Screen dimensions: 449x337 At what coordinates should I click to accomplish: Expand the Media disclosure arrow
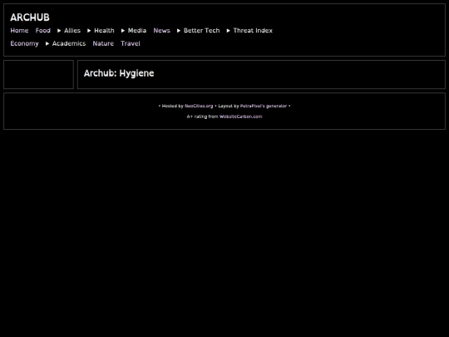pos(123,31)
